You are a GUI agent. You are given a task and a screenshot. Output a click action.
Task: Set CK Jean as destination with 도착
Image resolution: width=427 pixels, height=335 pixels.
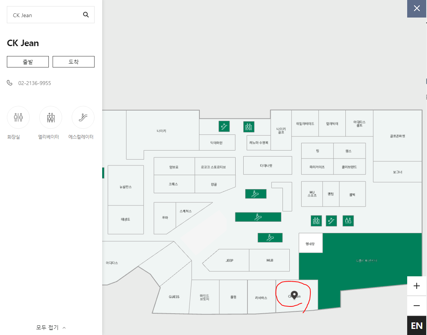pos(74,62)
